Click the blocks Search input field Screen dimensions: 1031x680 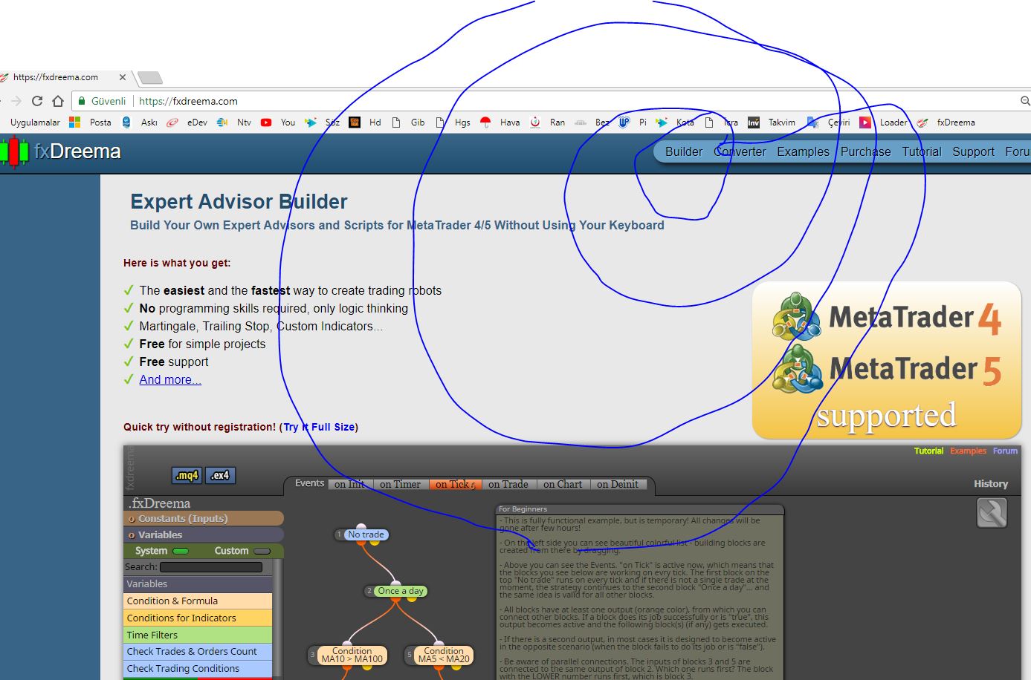(x=211, y=567)
